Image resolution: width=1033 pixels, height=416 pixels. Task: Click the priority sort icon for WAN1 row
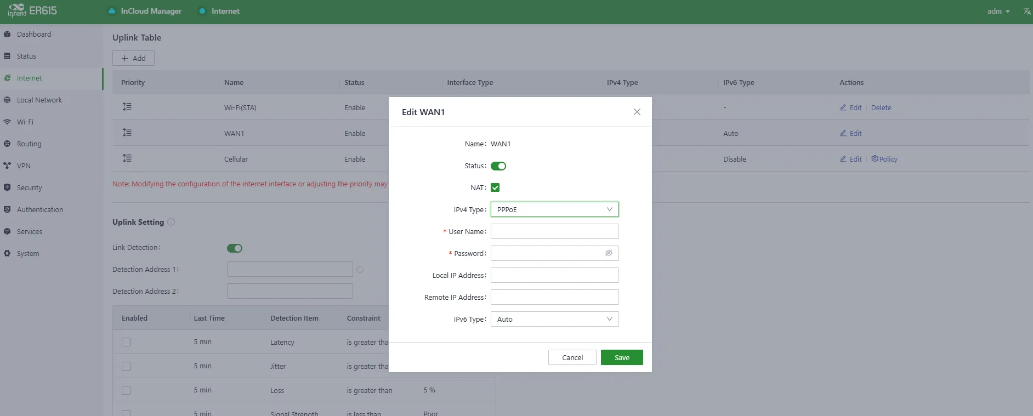coord(127,133)
